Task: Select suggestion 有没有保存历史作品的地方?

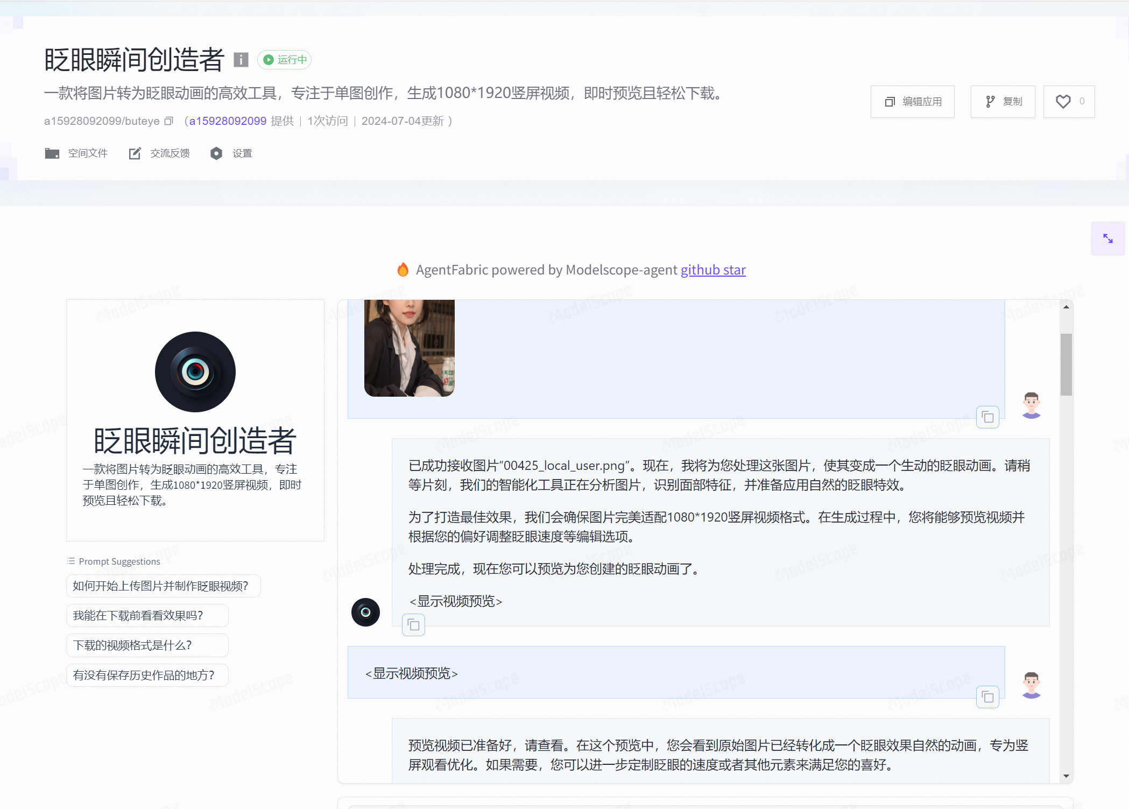Action: (147, 675)
